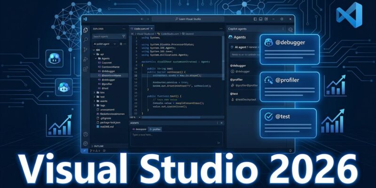Expand the tags folder
This screenshot has height=188, width=376.
click(x=94, y=105)
